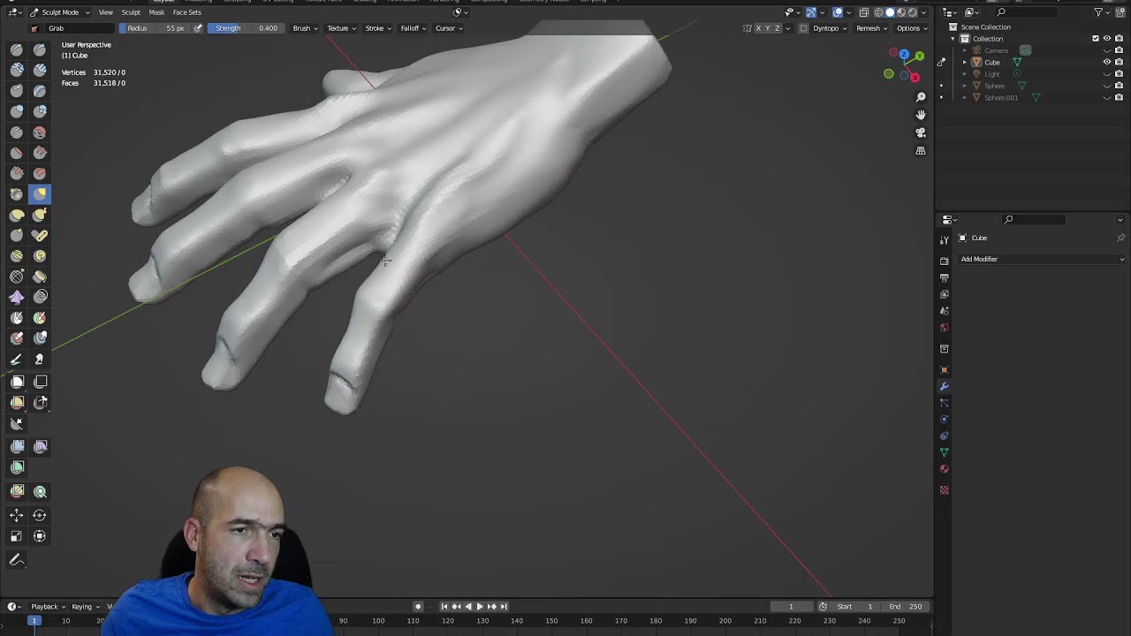Adjust the brush Strength slider
The width and height of the screenshot is (1131, 636).
[245, 28]
